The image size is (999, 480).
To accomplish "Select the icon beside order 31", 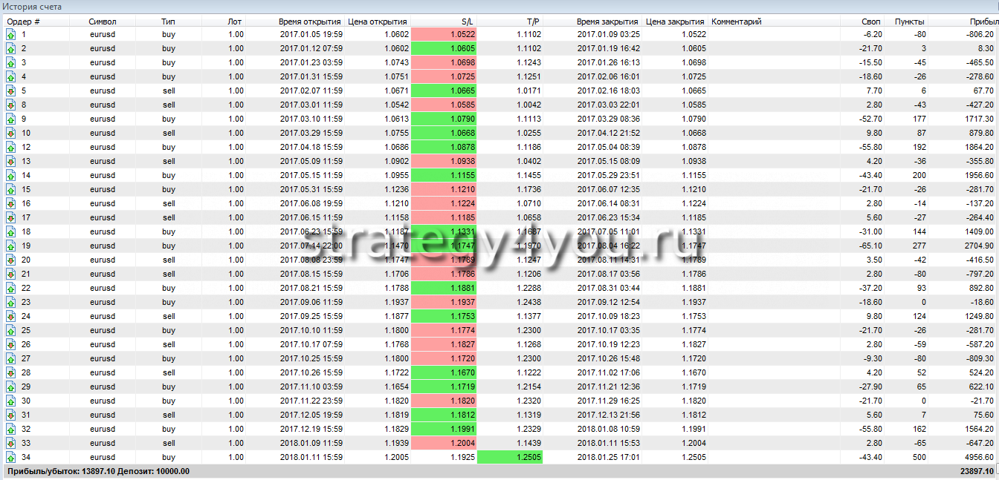I will click(11, 415).
